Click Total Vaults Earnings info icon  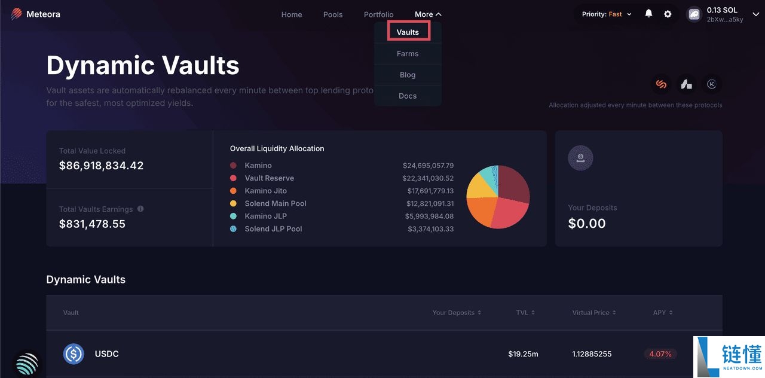140,209
